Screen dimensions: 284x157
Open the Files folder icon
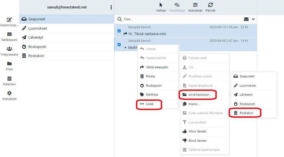coord(9,64)
